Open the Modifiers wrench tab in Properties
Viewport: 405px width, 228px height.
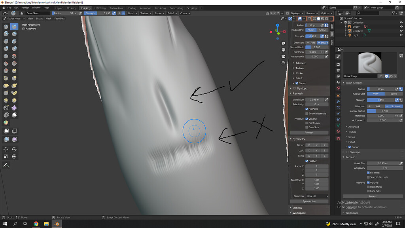tap(338, 102)
